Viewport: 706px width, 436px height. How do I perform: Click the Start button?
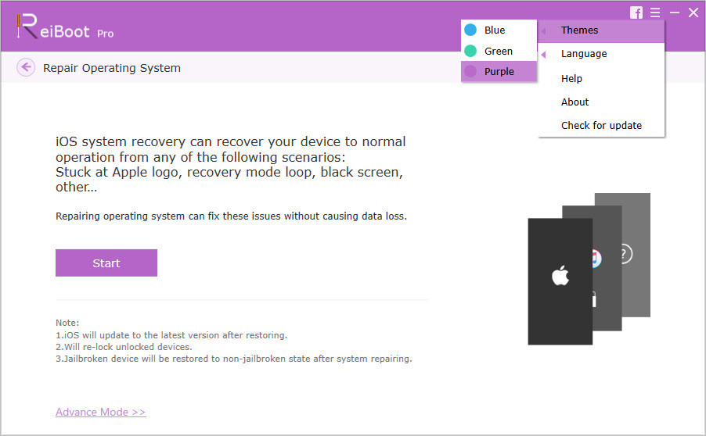(106, 263)
